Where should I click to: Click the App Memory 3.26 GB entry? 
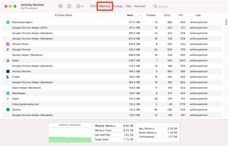(x=158, y=128)
